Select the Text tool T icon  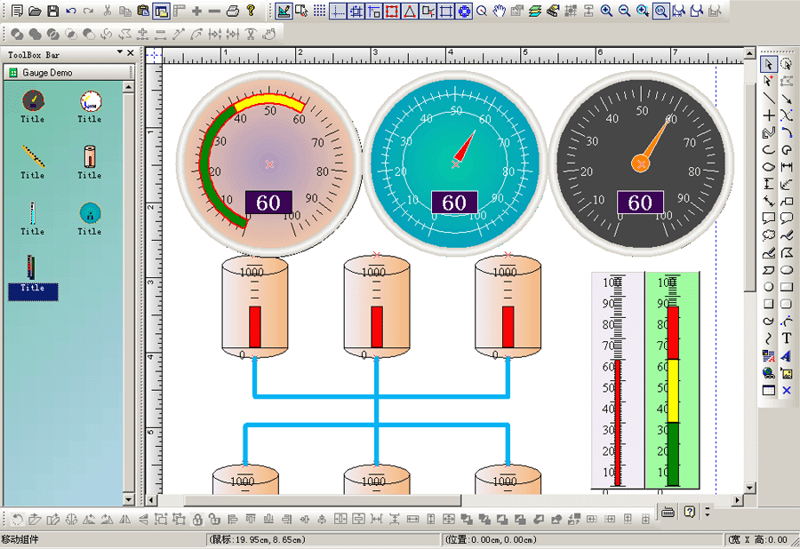[x=787, y=338]
